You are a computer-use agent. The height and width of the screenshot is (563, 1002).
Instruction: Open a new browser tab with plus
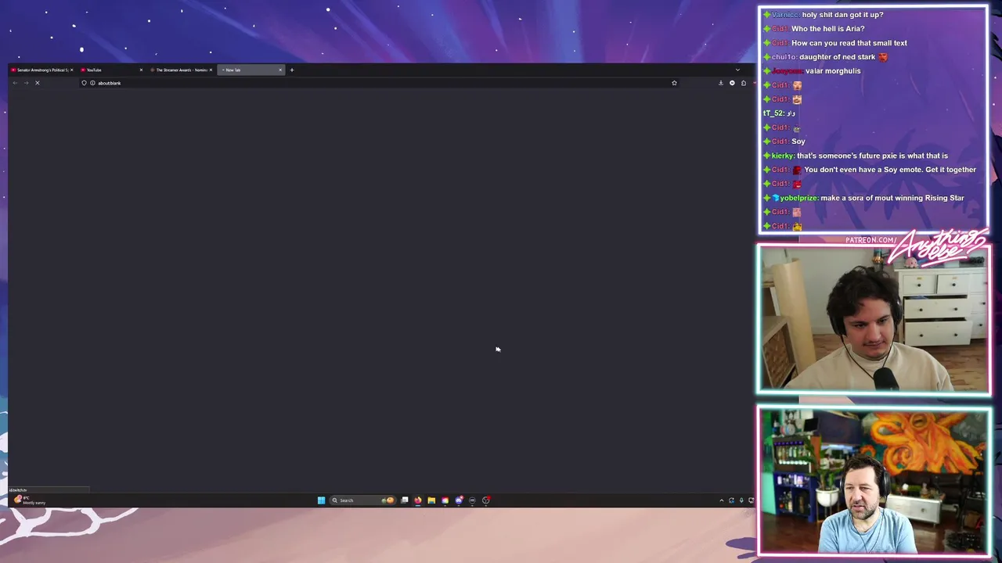pos(292,70)
